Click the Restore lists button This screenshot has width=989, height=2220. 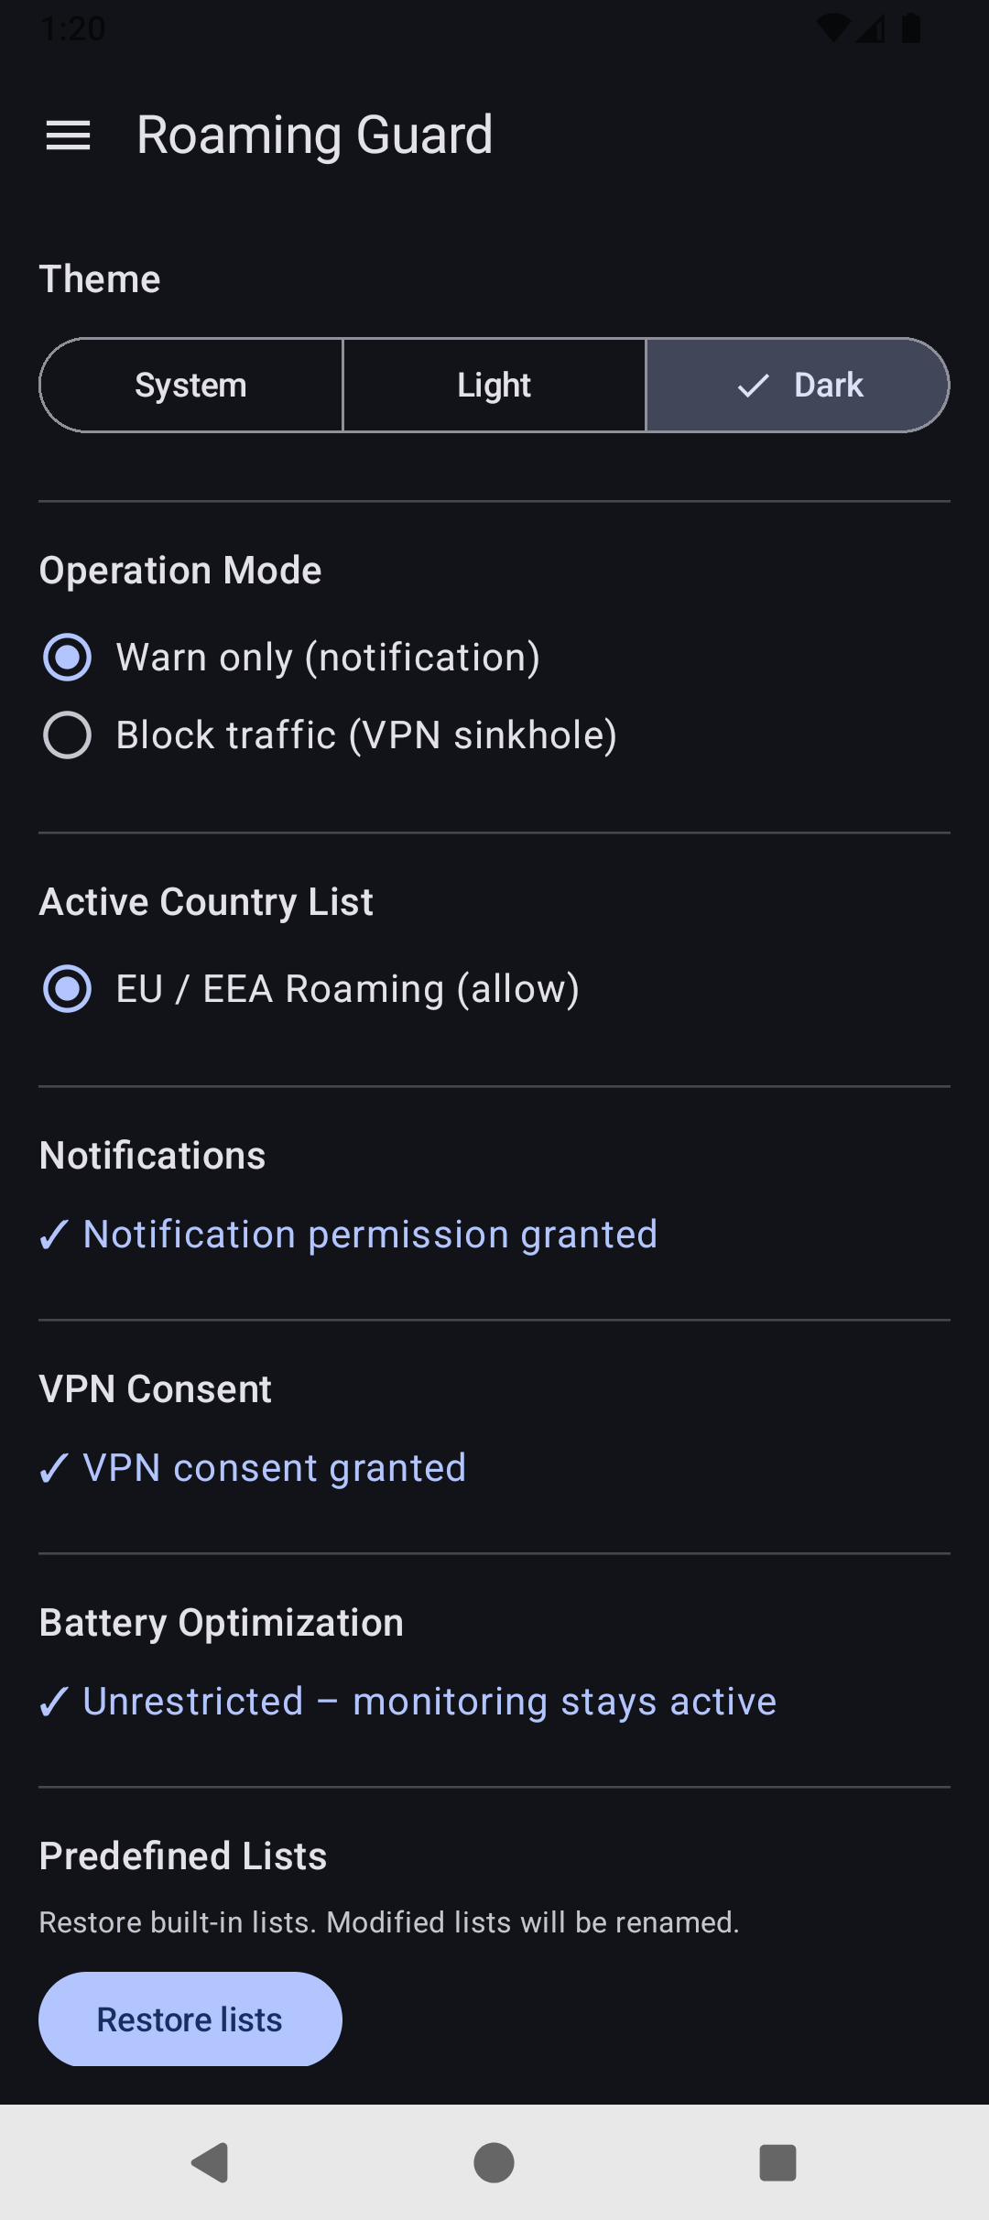click(x=190, y=2019)
